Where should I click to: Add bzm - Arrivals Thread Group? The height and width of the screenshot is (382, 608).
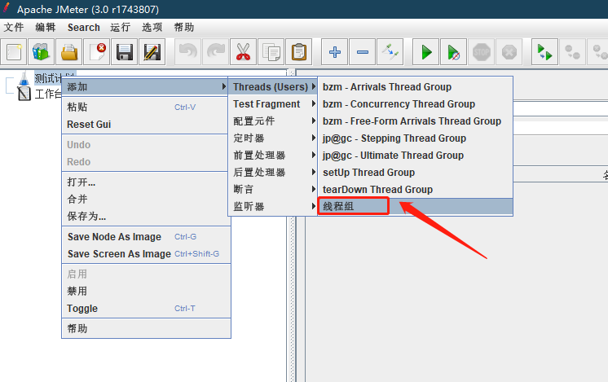pyautogui.click(x=416, y=87)
